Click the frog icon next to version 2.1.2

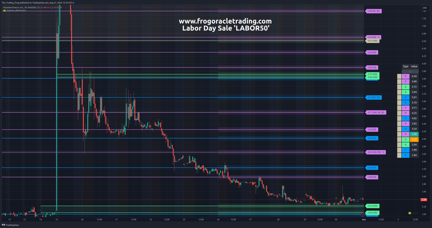(x=410, y=213)
